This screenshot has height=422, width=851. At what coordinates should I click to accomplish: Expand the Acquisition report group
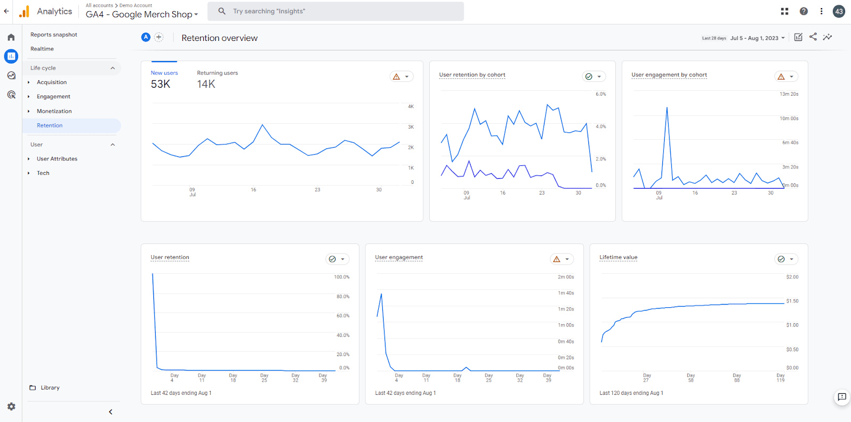[52, 82]
